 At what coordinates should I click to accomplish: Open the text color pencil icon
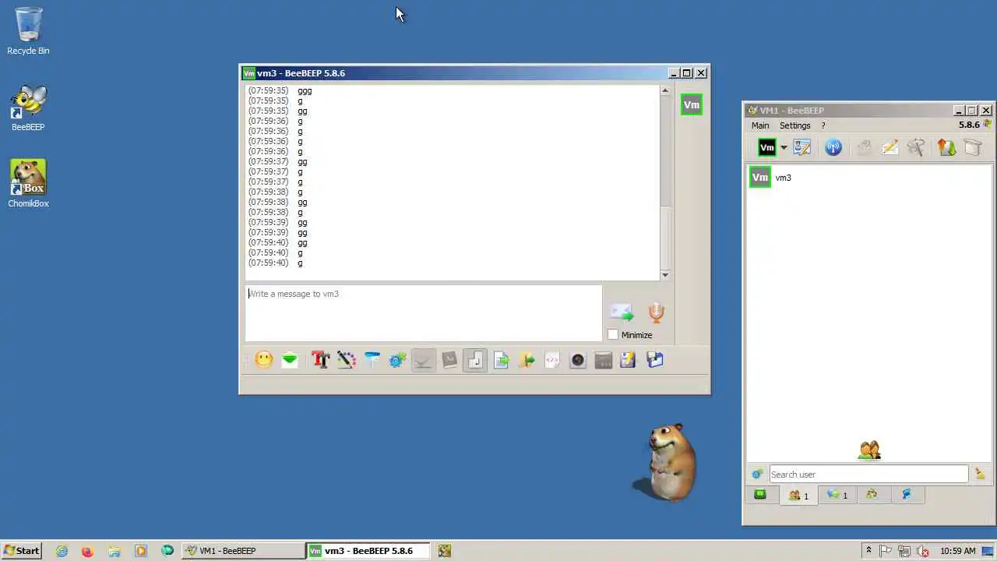click(347, 360)
